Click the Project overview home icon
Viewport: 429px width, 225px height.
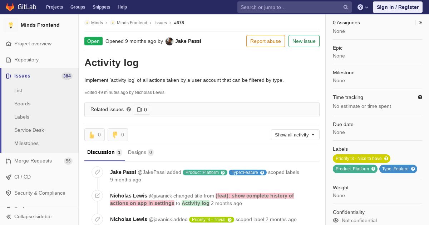point(9,44)
